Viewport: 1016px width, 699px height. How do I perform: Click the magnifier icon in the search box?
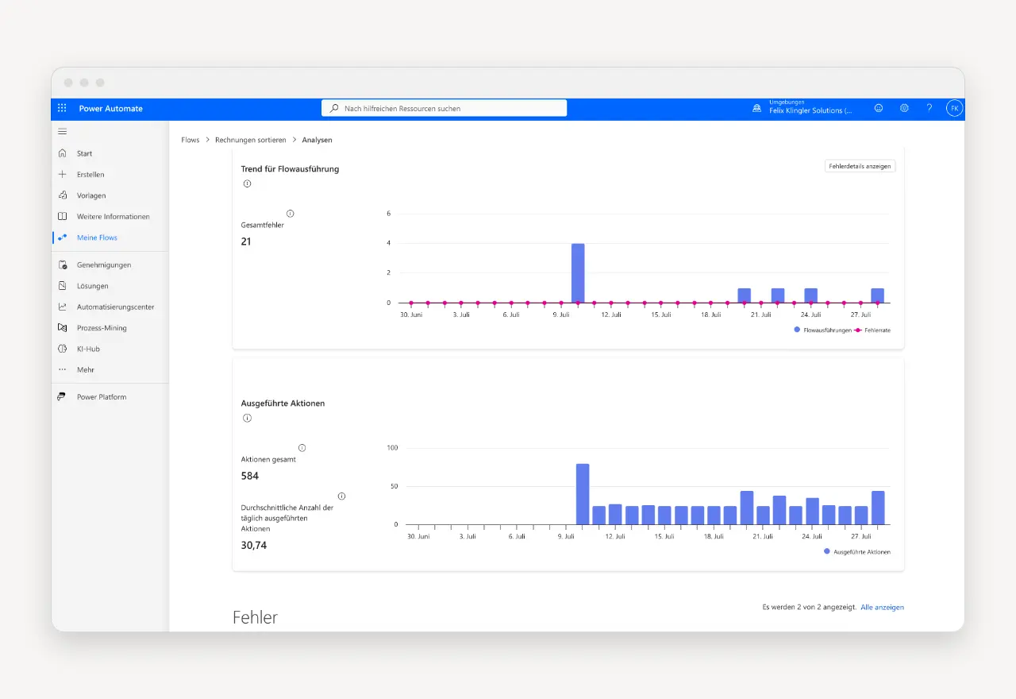click(x=334, y=108)
